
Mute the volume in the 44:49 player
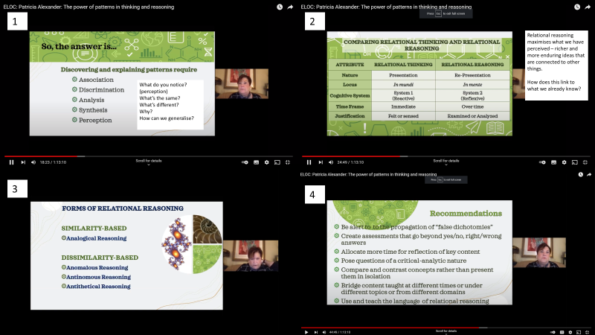click(x=324, y=332)
